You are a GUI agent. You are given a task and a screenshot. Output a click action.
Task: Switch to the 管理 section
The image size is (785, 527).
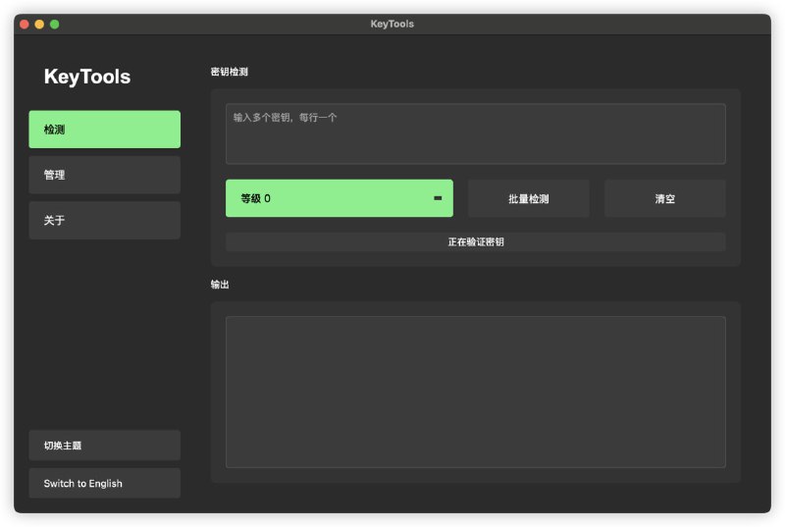pyautogui.click(x=105, y=175)
